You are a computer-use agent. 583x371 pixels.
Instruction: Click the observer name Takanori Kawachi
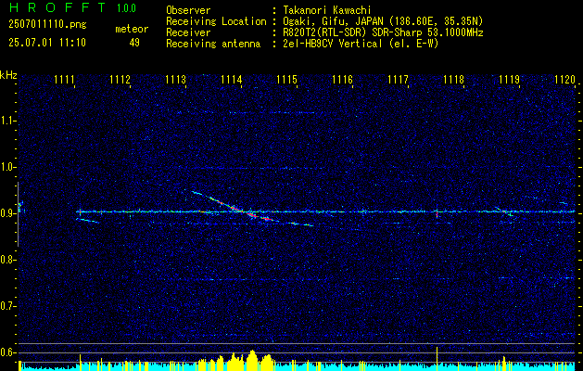[x=327, y=10]
